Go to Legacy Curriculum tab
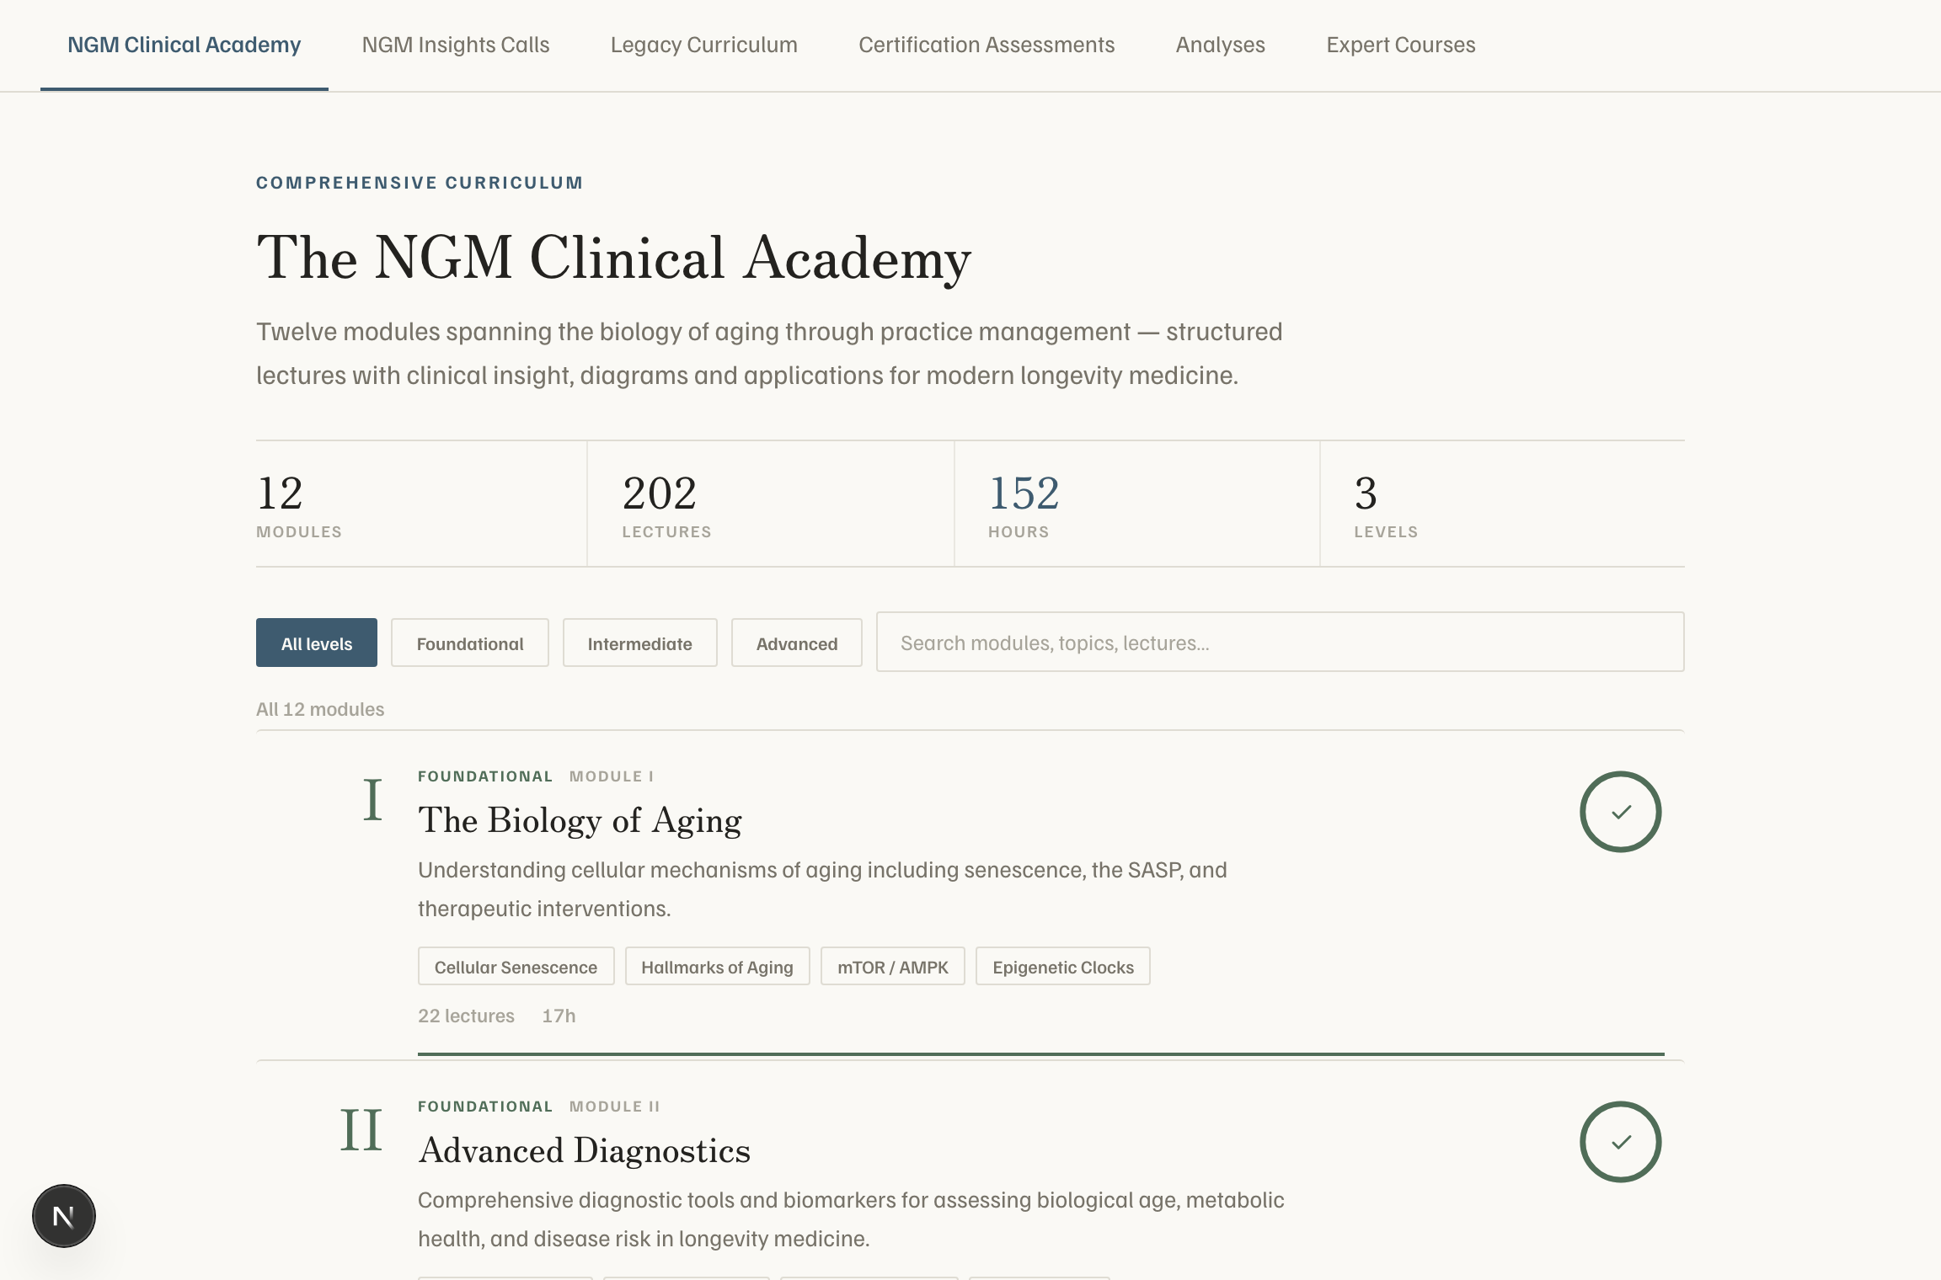This screenshot has height=1280, width=1941. coord(704,45)
